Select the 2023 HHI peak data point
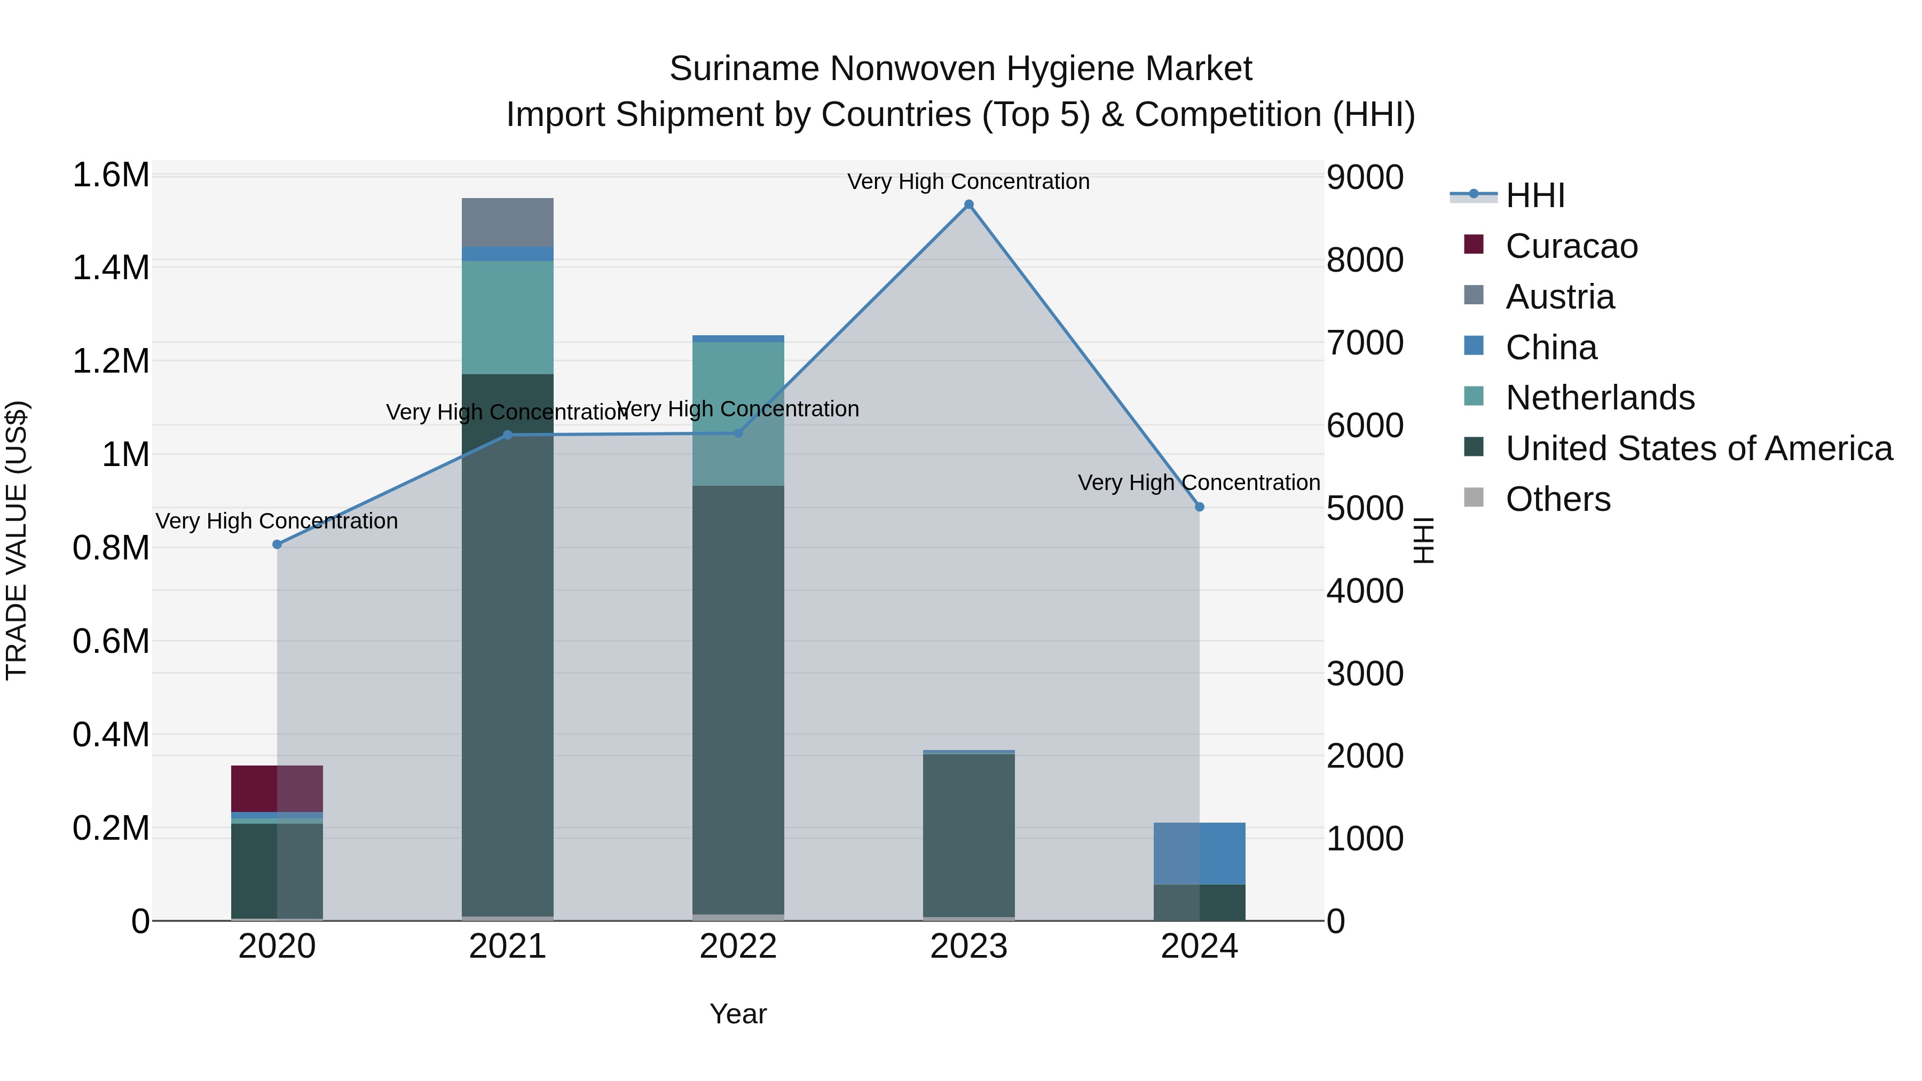Viewport: 1922px width, 1081px height. click(968, 204)
